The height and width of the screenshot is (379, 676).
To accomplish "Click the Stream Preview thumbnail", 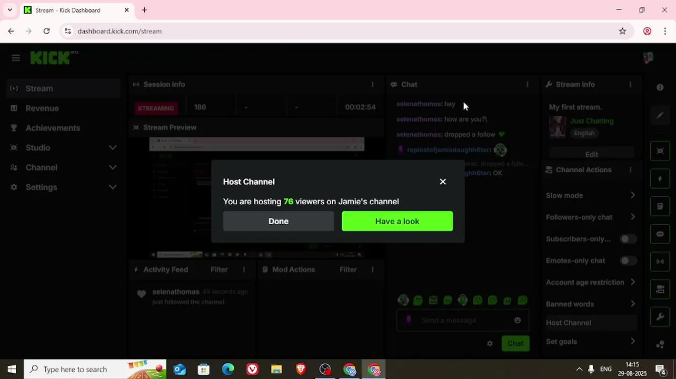I will [256, 197].
